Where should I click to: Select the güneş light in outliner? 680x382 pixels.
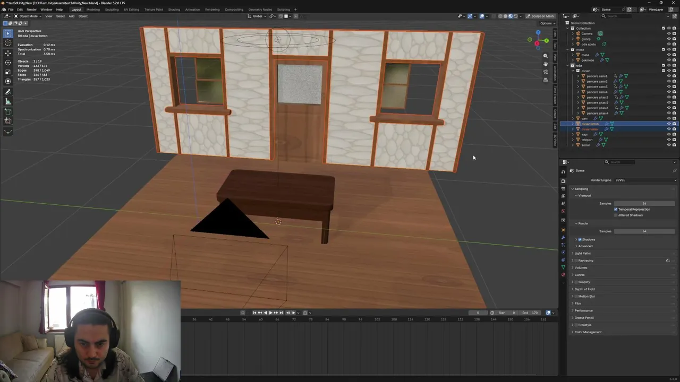(x=586, y=39)
